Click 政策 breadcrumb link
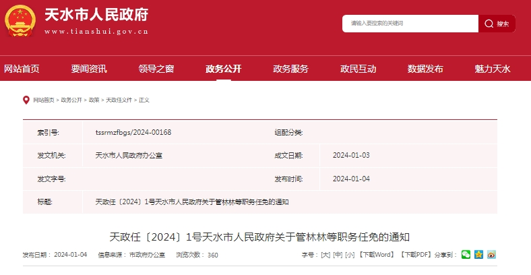531x275 pixels. pos(94,100)
